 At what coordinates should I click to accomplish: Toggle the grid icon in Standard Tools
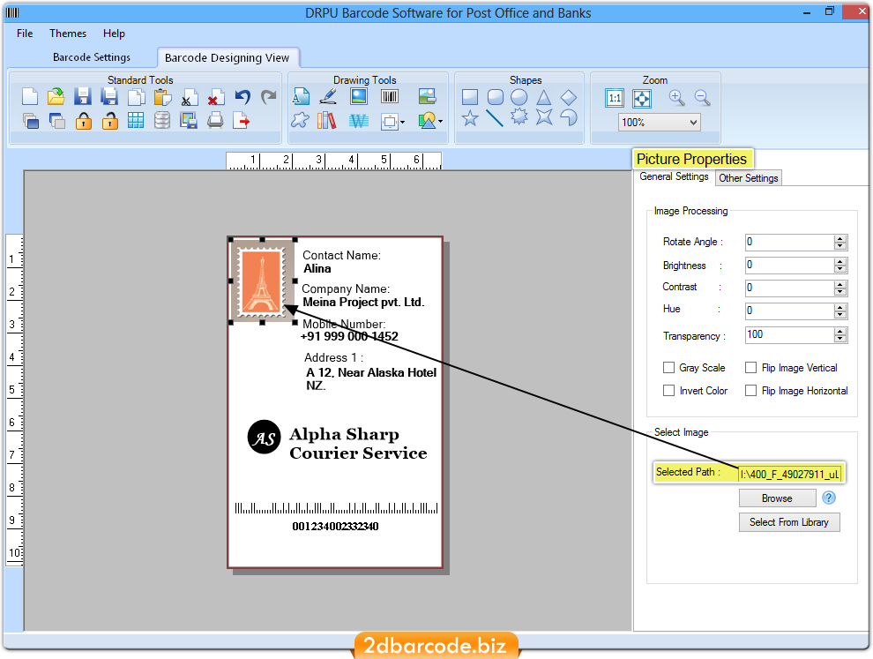click(x=136, y=120)
